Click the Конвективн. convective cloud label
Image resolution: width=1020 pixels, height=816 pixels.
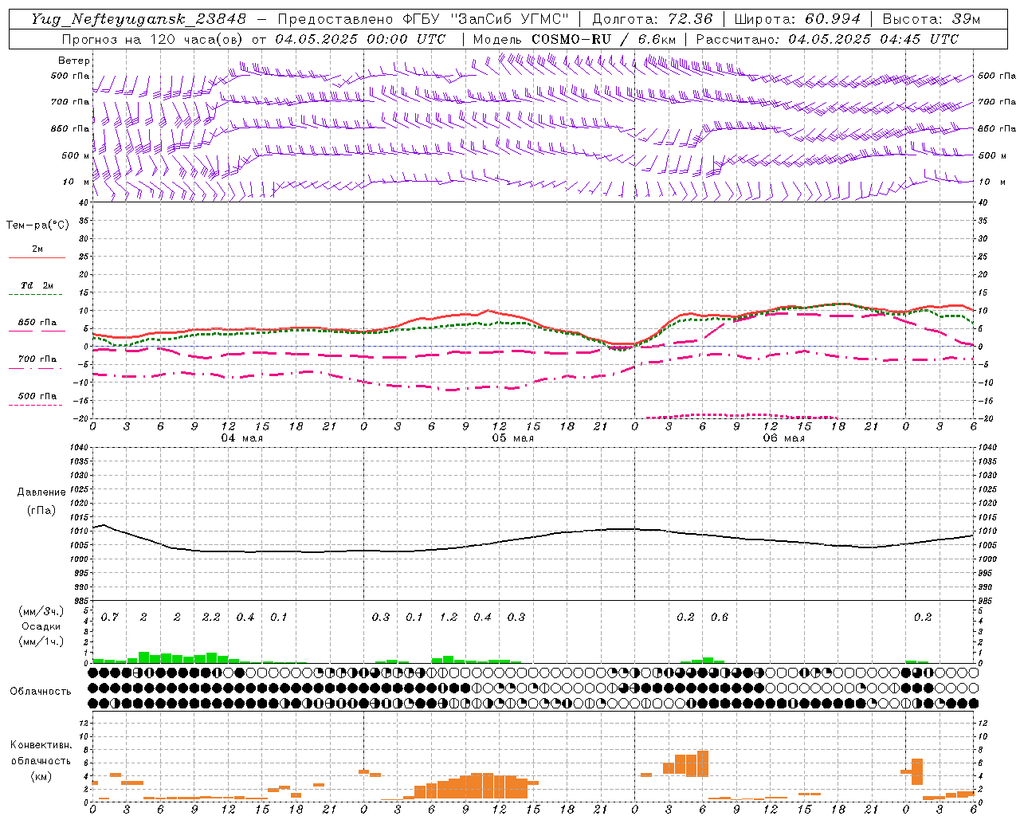(x=41, y=745)
